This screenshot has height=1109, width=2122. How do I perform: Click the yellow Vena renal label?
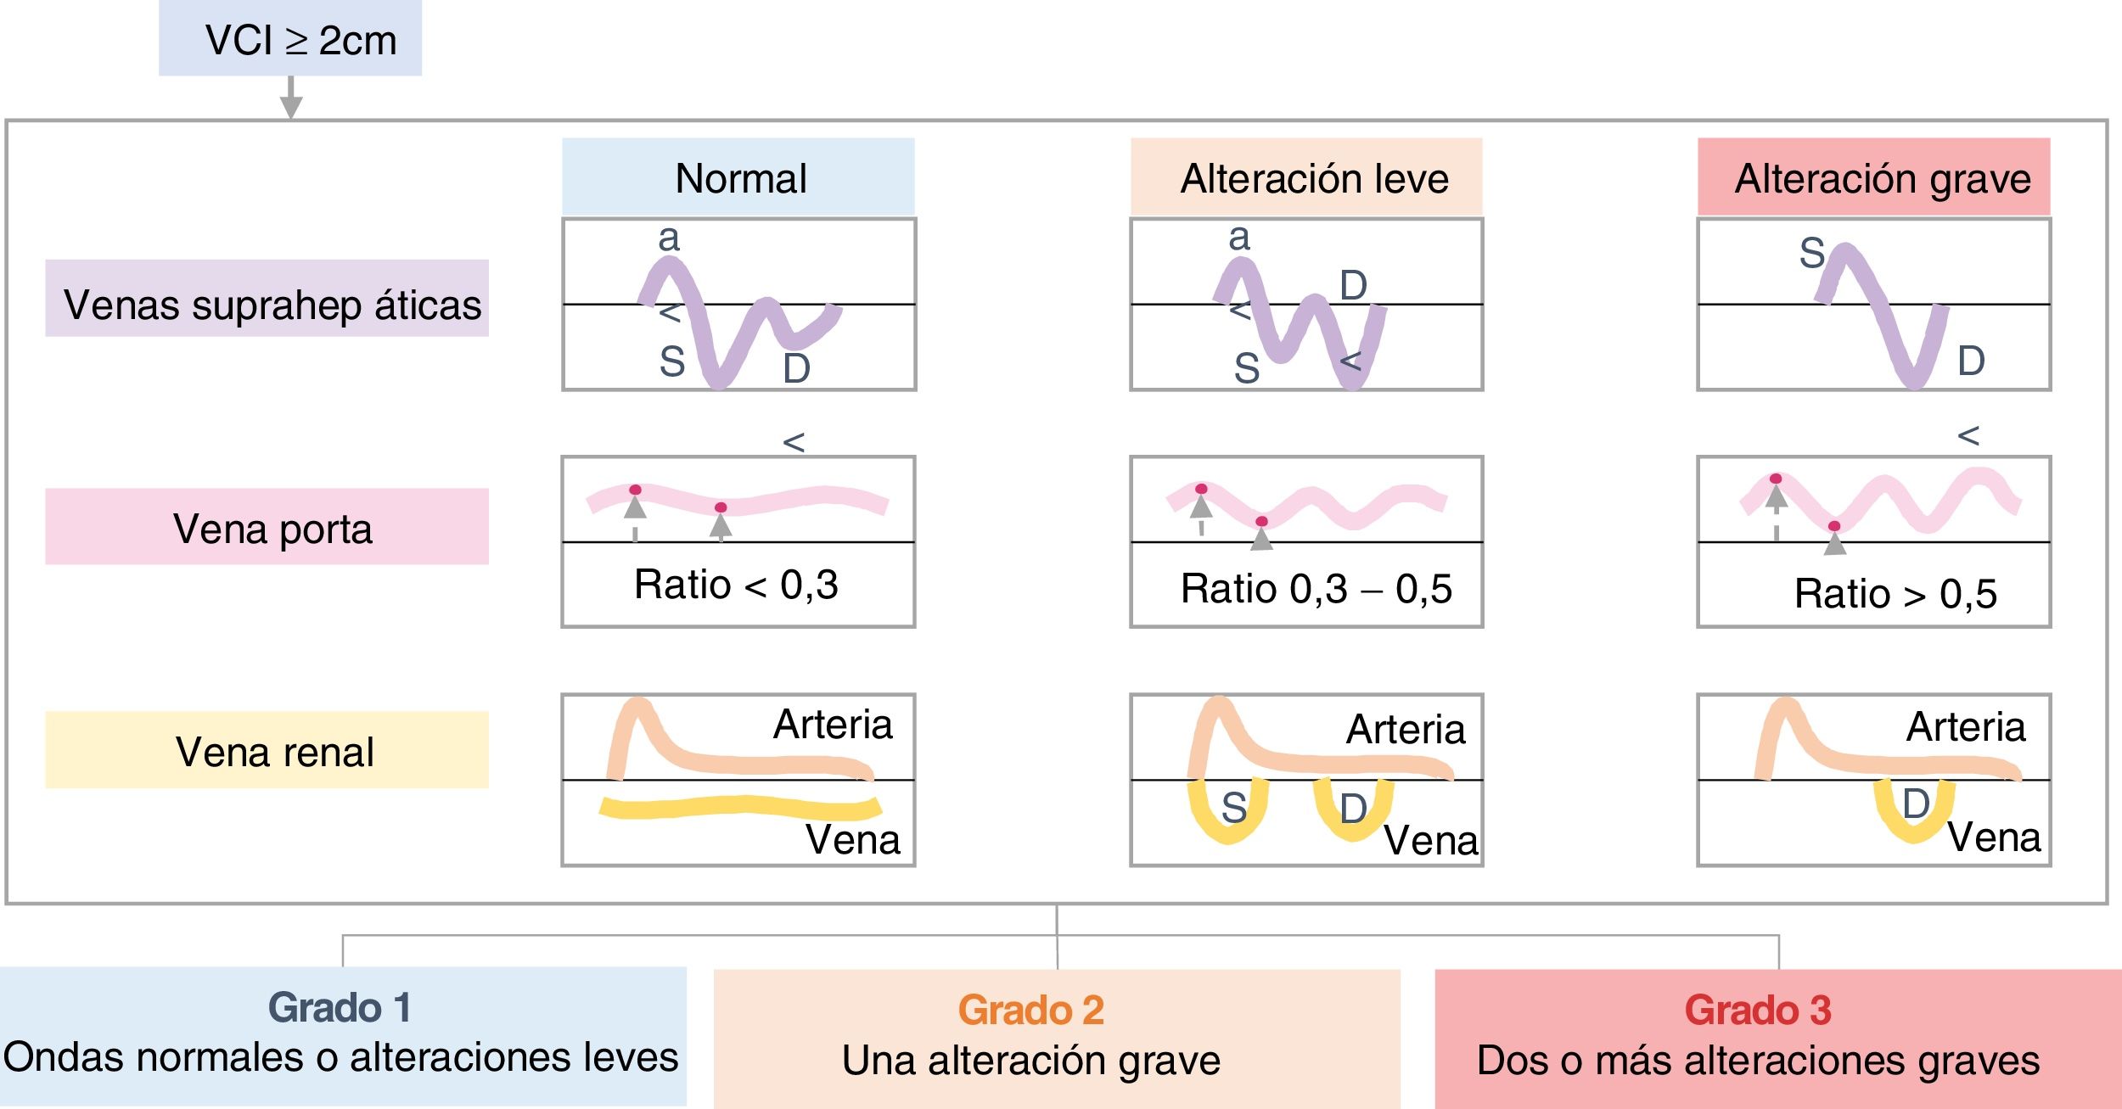[267, 750]
